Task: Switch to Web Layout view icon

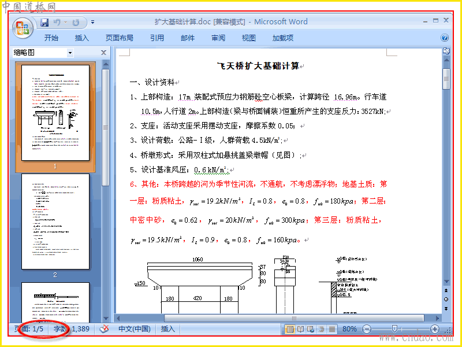Action: 311,329
